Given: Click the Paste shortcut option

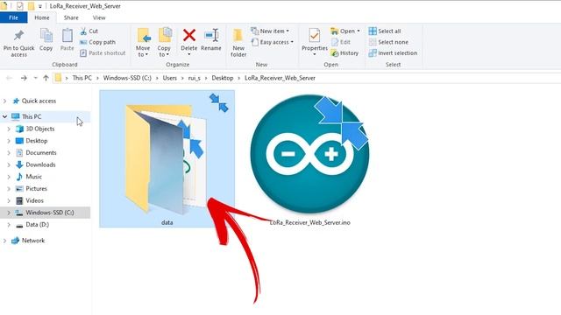Looking at the screenshot, I should click(103, 52).
